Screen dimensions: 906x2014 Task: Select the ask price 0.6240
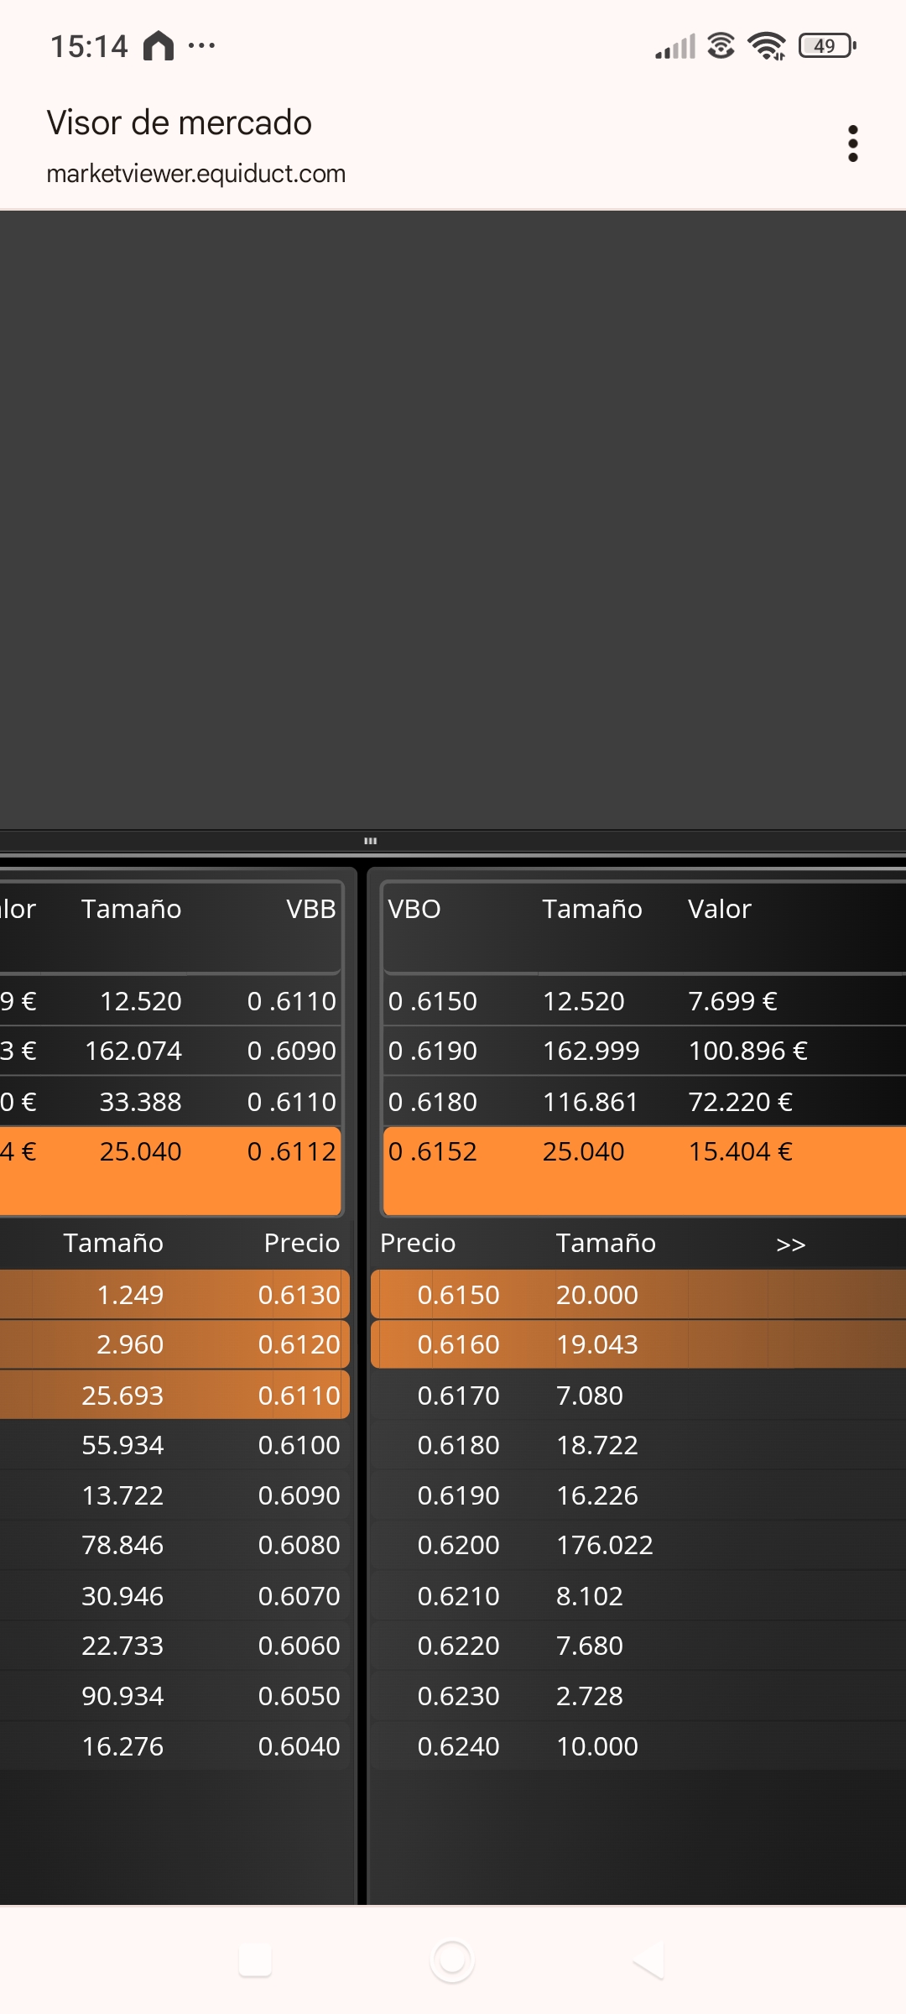458,1746
